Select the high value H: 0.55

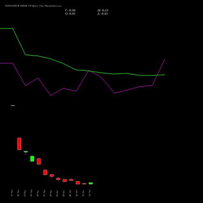point(103,11)
